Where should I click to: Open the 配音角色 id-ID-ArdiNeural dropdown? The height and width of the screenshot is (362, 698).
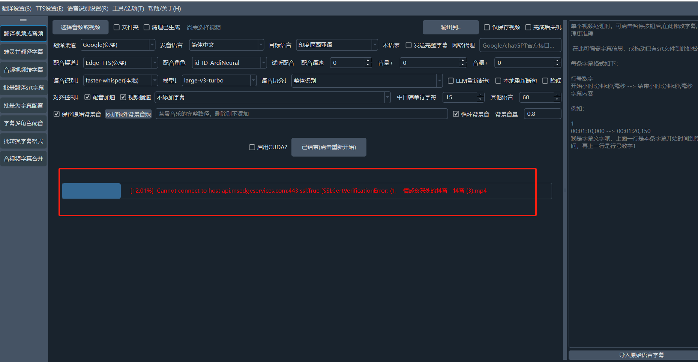(x=229, y=63)
